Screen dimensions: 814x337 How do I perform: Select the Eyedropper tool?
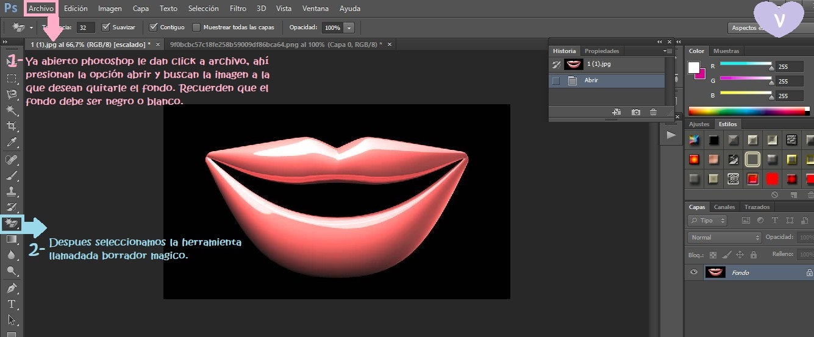pyautogui.click(x=12, y=143)
